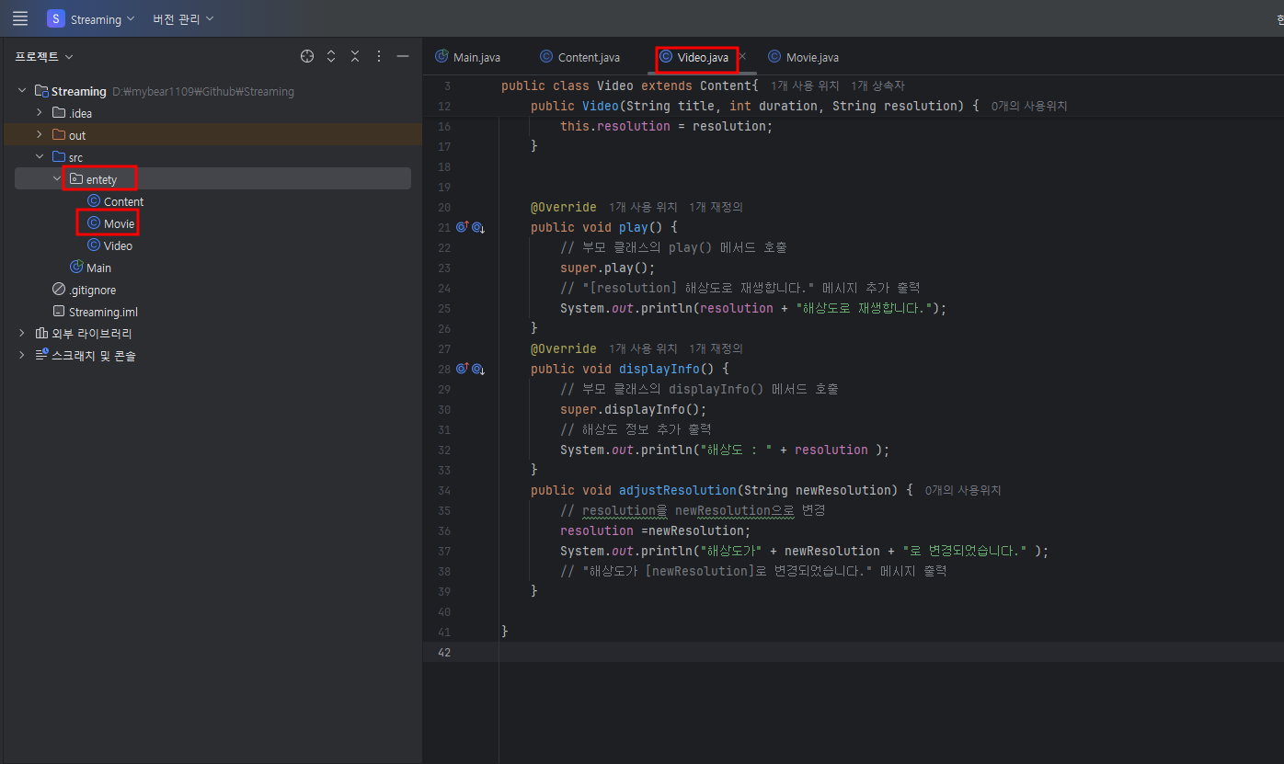Click the Main class runnable icon in tree
1284x764 pixels.
[x=76, y=268]
